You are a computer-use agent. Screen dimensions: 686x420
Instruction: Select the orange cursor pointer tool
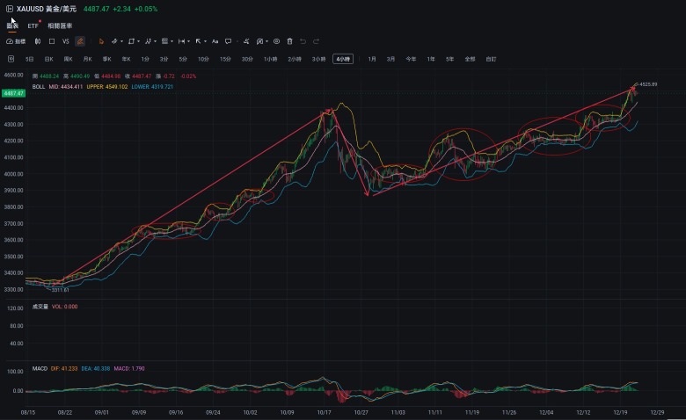(x=101, y=41)
